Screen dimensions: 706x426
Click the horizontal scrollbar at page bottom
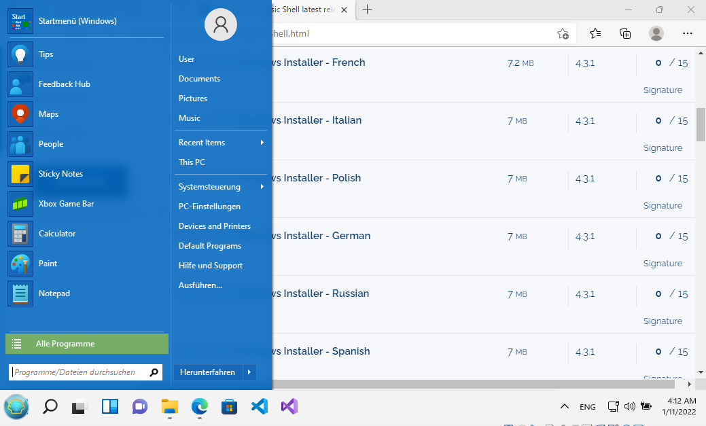click(x=473, y=384)
